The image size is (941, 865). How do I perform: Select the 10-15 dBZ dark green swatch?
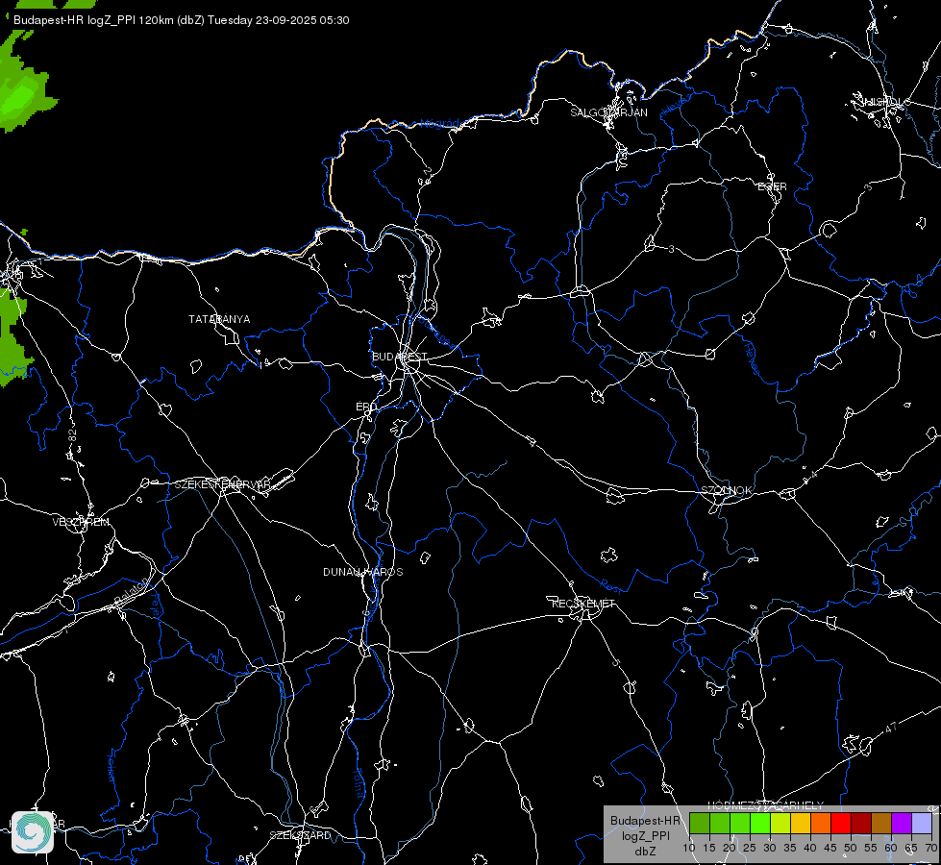699,824
